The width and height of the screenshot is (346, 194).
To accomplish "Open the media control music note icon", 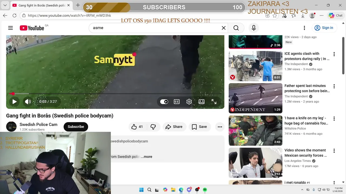I will coord(284,16).
